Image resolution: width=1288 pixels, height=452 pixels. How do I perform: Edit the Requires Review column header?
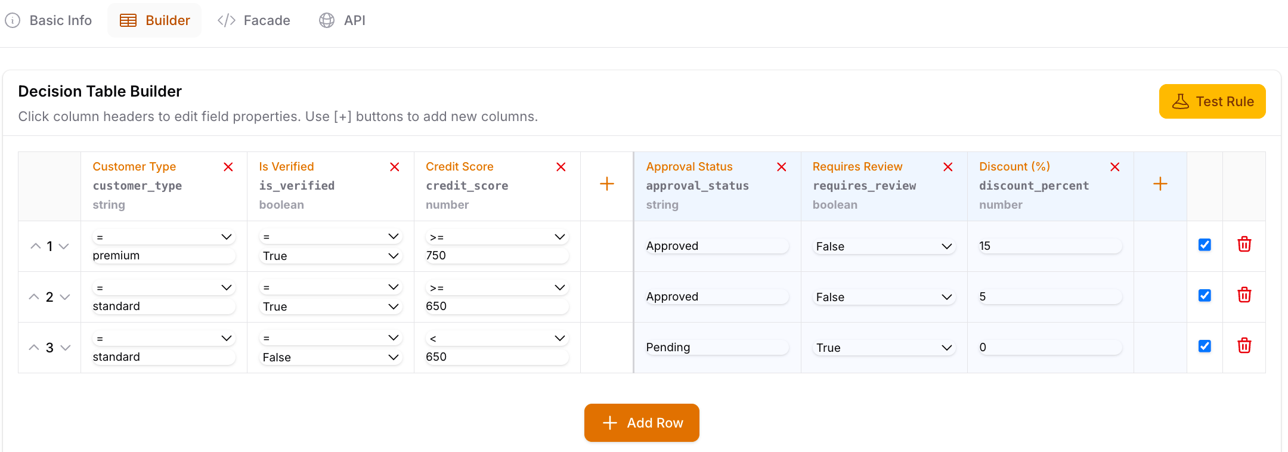(x=857, y=167)
